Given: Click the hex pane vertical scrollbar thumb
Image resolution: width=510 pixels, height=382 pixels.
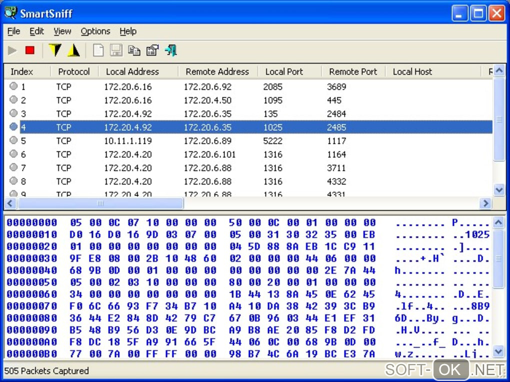Looking at the screenshot, I should [499, 258].
